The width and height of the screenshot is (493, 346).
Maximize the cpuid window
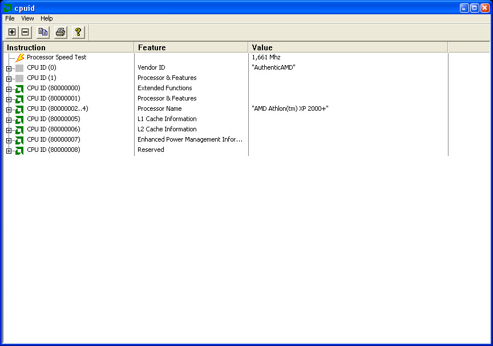[x=475, y=8]
